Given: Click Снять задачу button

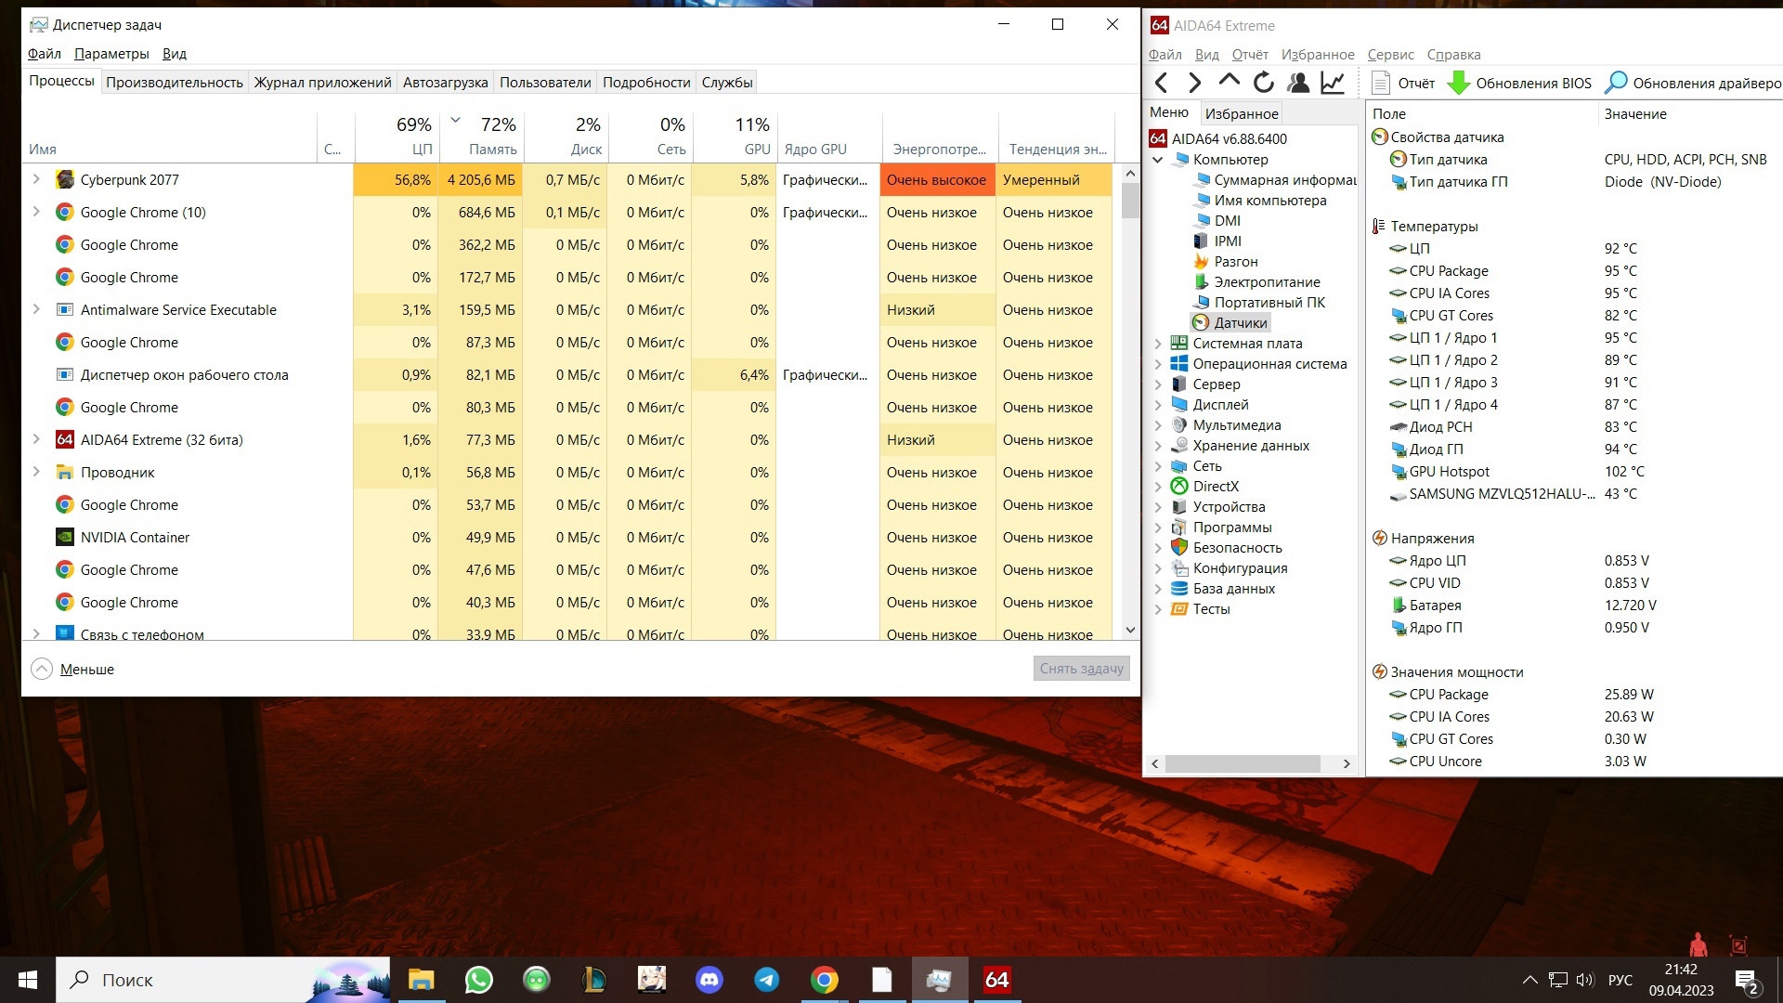Looking at the screenshot, I should click(x=1081, y=669).
